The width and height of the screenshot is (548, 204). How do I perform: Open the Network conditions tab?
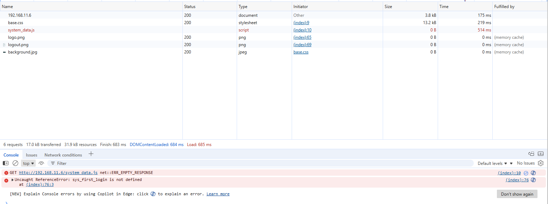coord(63,155)
